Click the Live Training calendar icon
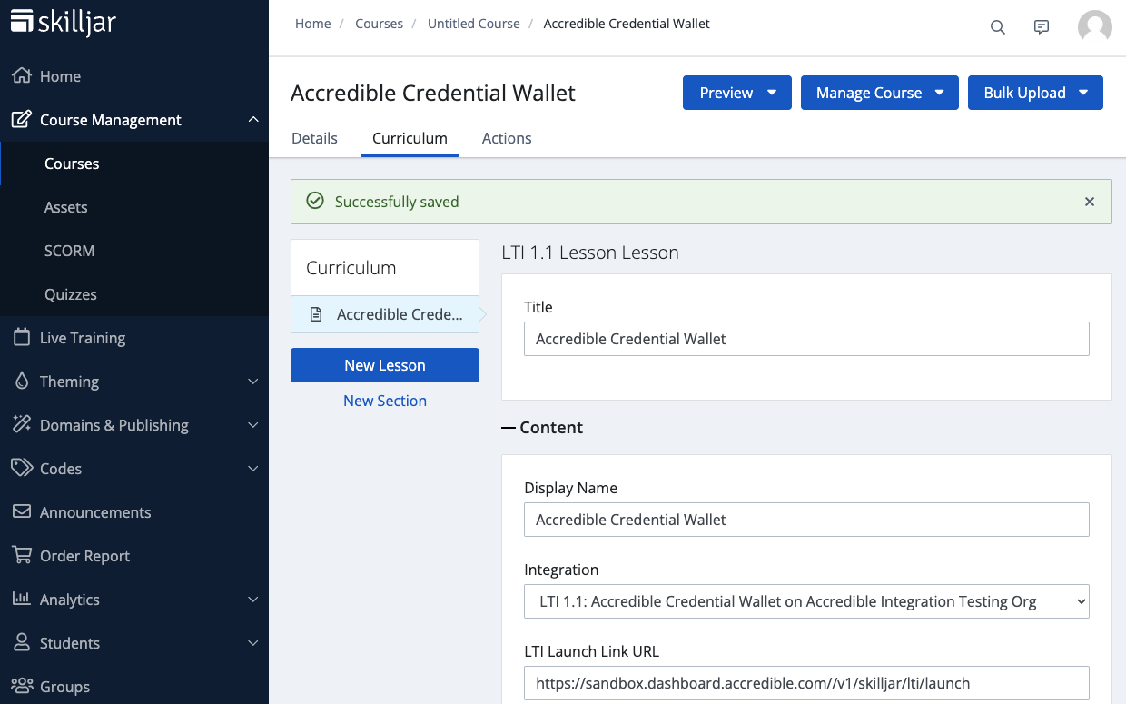Viewport: 1126px width, 704px height. [x=22, y=338]
